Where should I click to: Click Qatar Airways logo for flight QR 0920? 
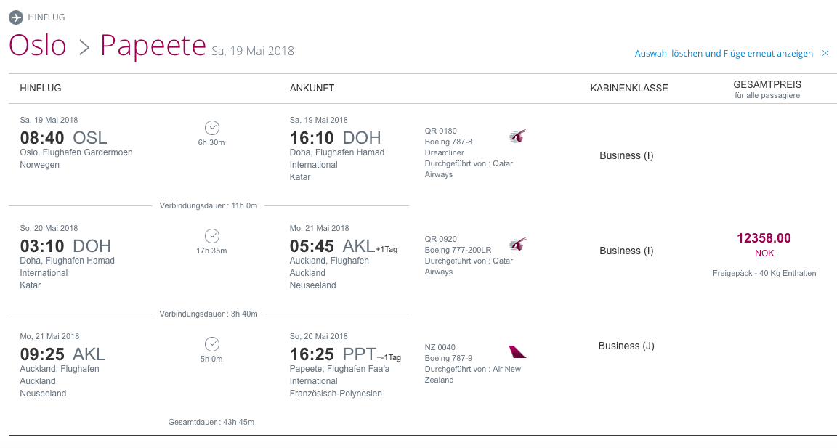coord(518,244)
